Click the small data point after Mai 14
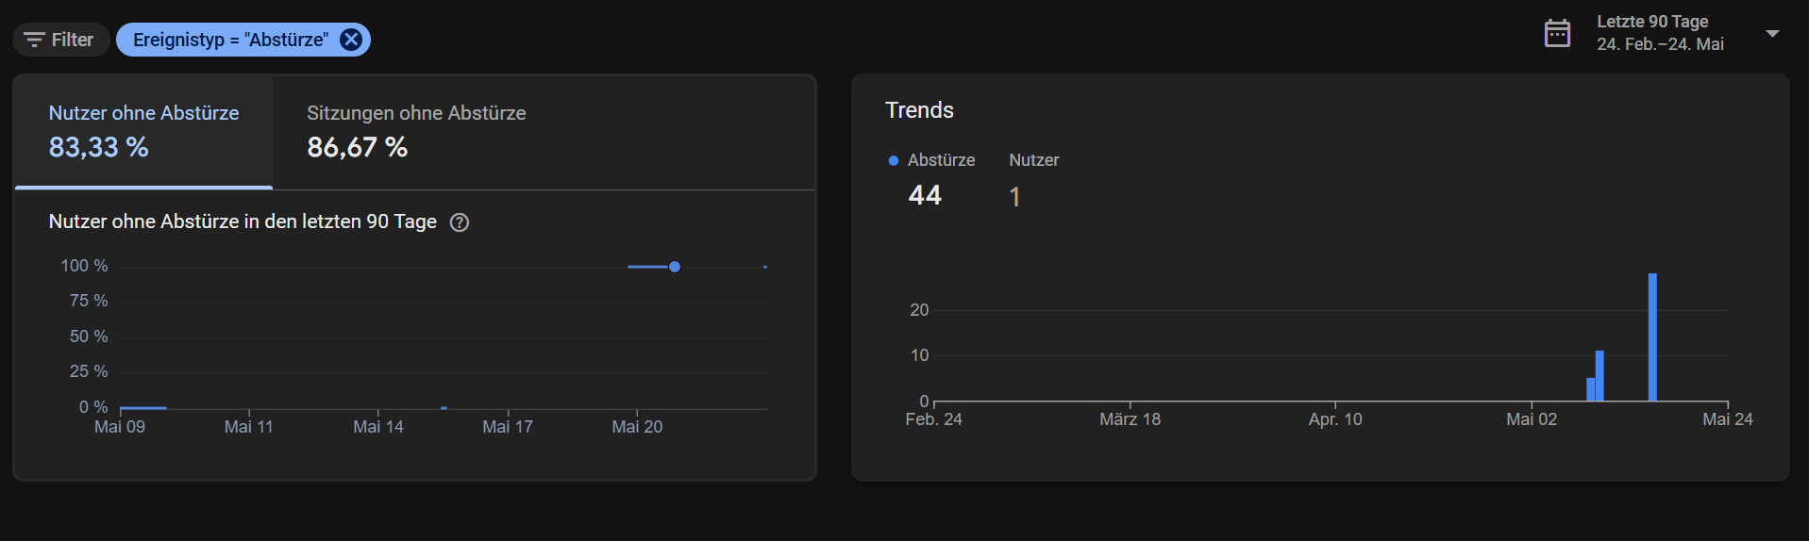This screenshot has height=541, width=1809. 444,407
